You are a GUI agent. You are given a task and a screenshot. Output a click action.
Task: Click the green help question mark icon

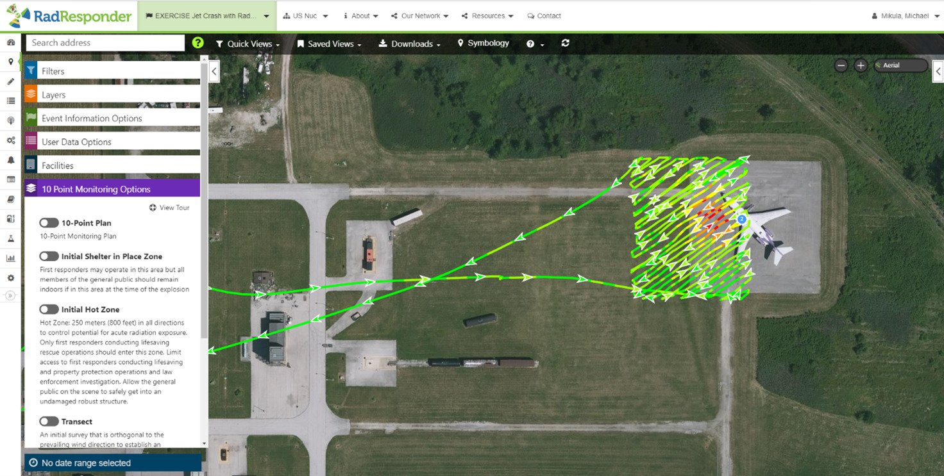198,43
